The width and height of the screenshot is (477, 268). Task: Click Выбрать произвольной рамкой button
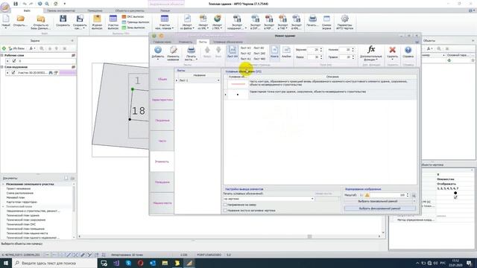(x=378, y=201)
